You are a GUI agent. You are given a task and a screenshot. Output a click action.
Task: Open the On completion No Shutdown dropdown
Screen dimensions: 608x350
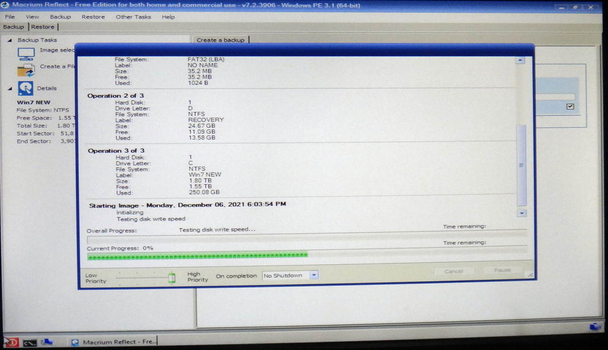click(313, 275)
